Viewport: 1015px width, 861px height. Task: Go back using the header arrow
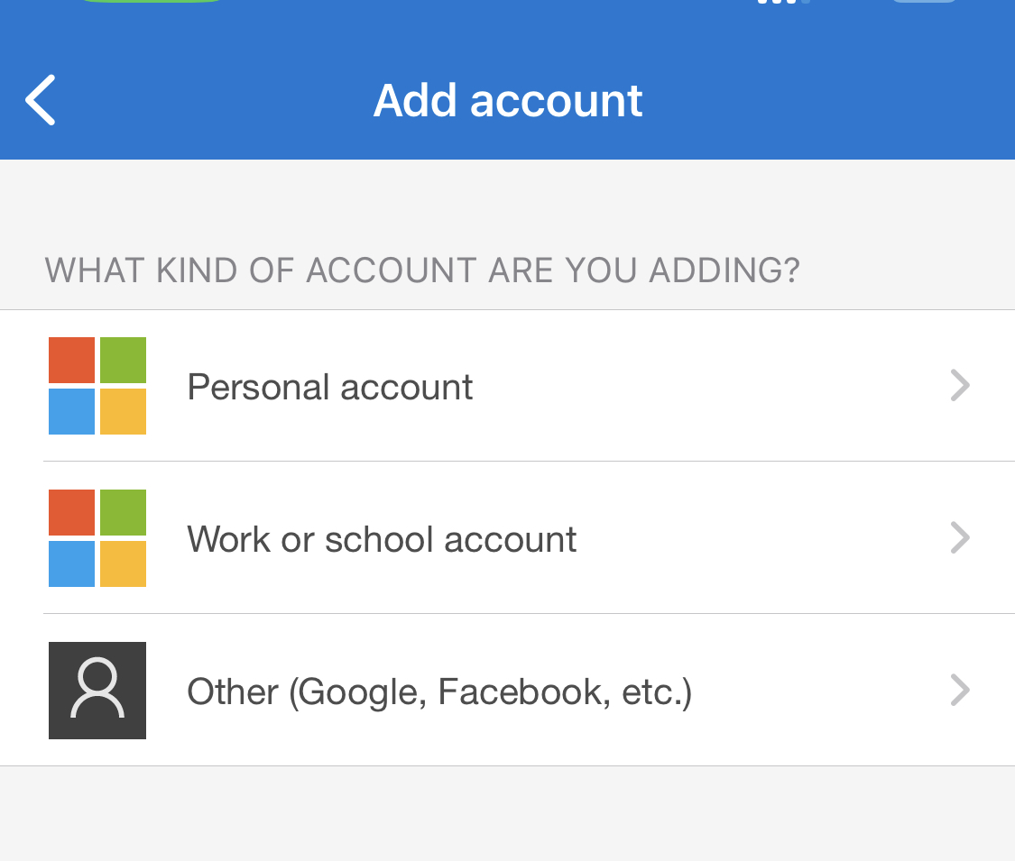(41, 100)
